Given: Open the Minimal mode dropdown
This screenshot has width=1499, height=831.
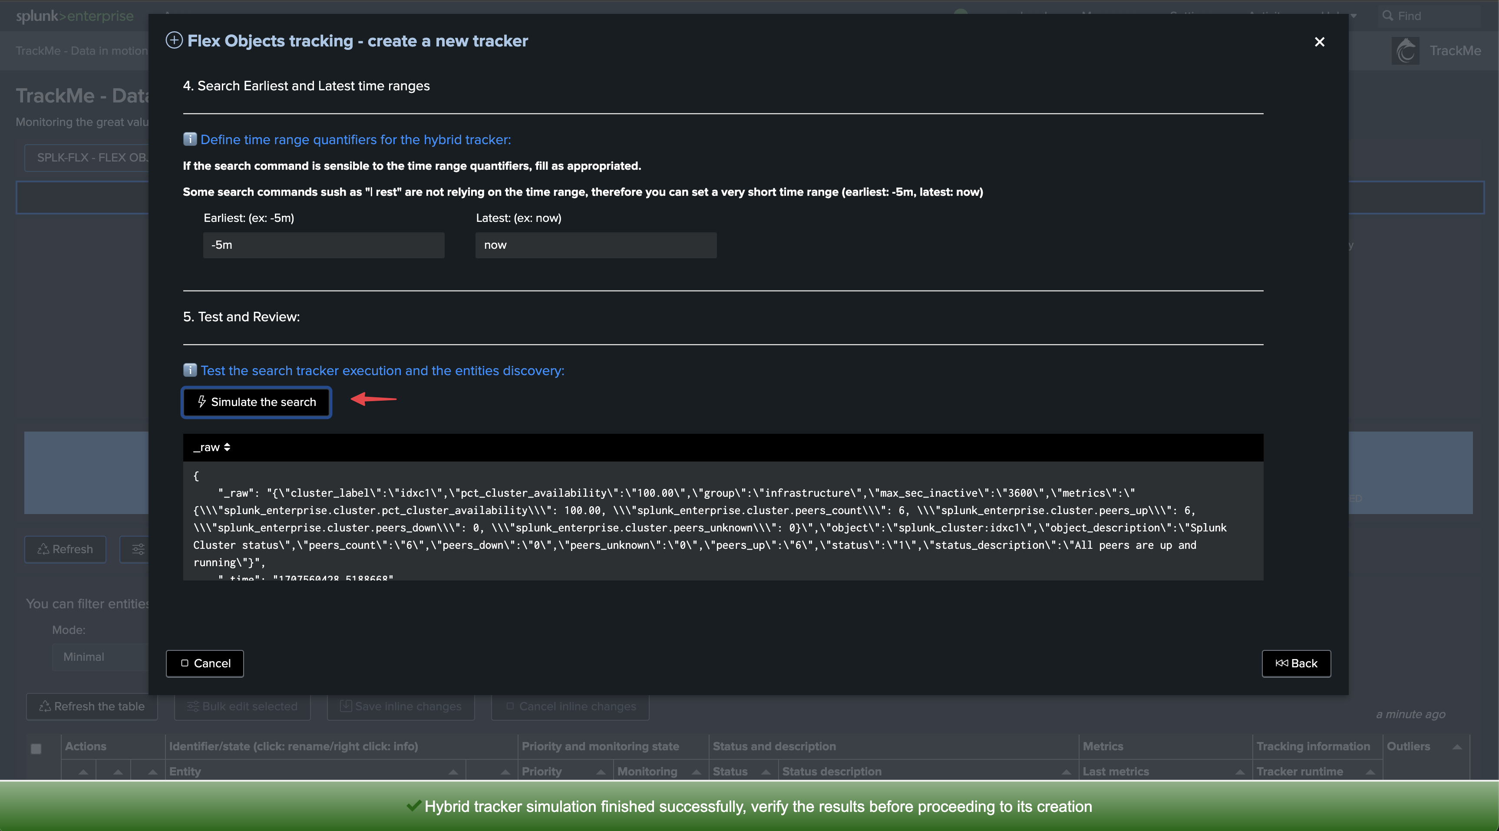Looking at the screenshot, I should [101, 656].
